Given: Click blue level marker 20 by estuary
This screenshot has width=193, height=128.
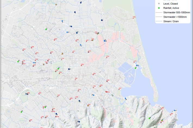Looking at the screenshot, I should coord(136,65).
